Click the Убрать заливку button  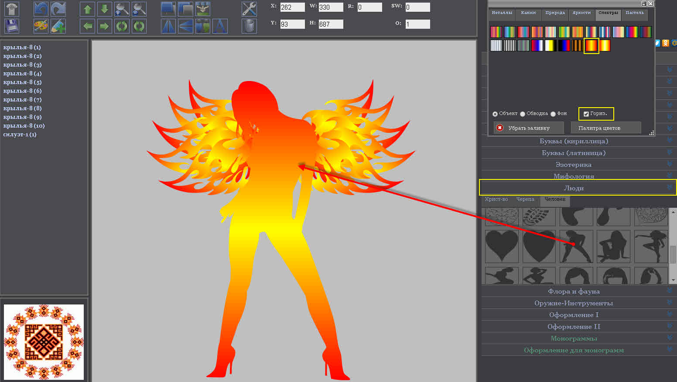pos(528,128)
